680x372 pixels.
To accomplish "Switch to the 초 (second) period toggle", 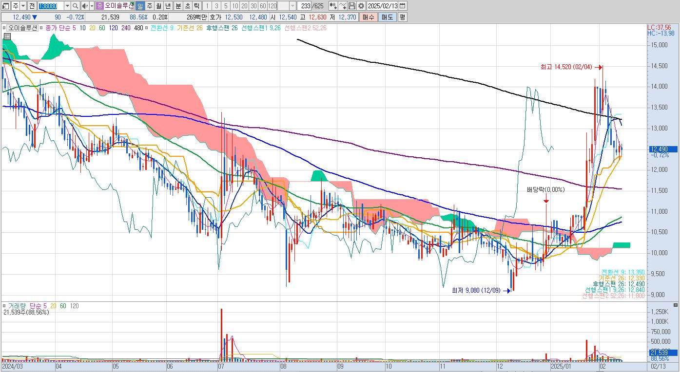I will coord(187,6).
